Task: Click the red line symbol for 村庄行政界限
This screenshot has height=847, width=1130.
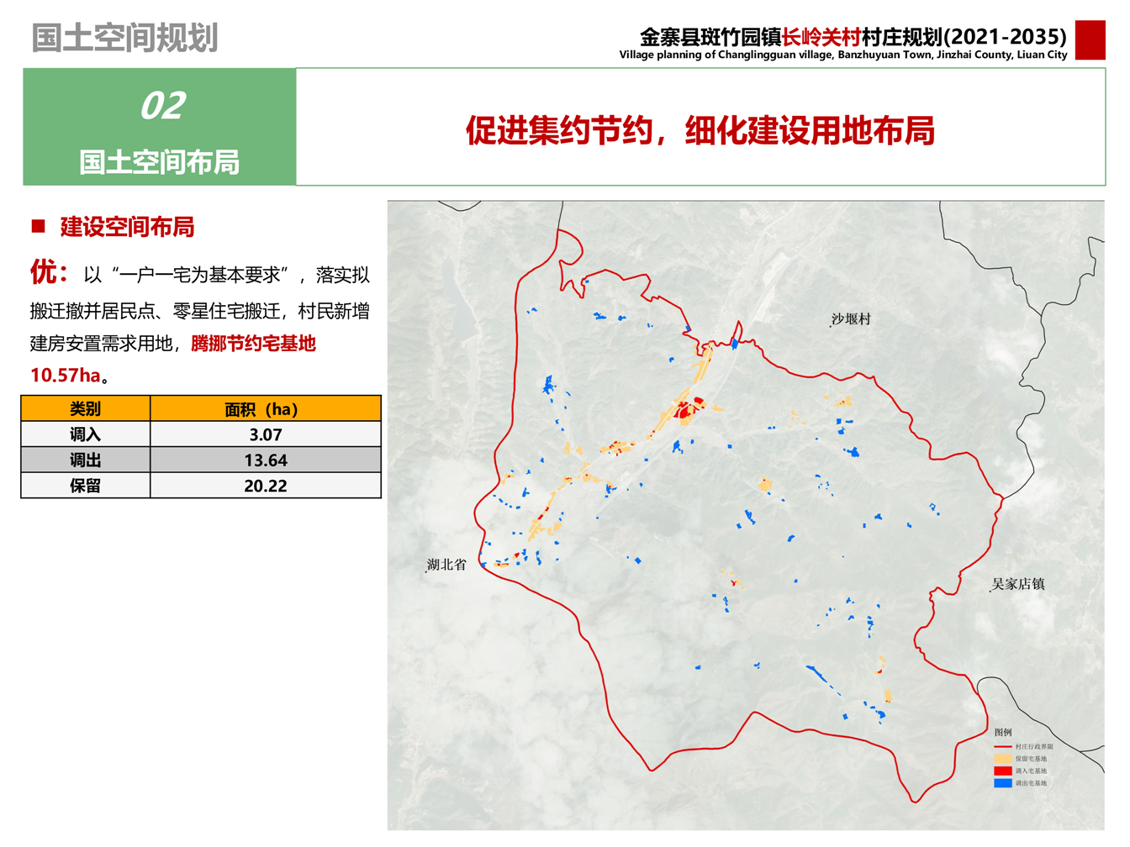Action: 1003,746
